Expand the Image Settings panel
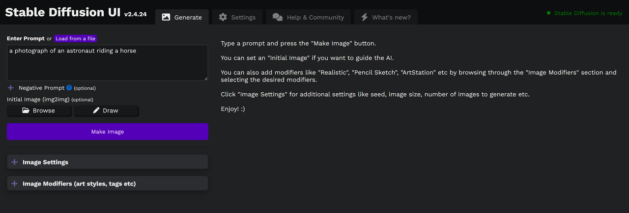The height and width of the screenshot is (213, 629). (x=108, y=162)
